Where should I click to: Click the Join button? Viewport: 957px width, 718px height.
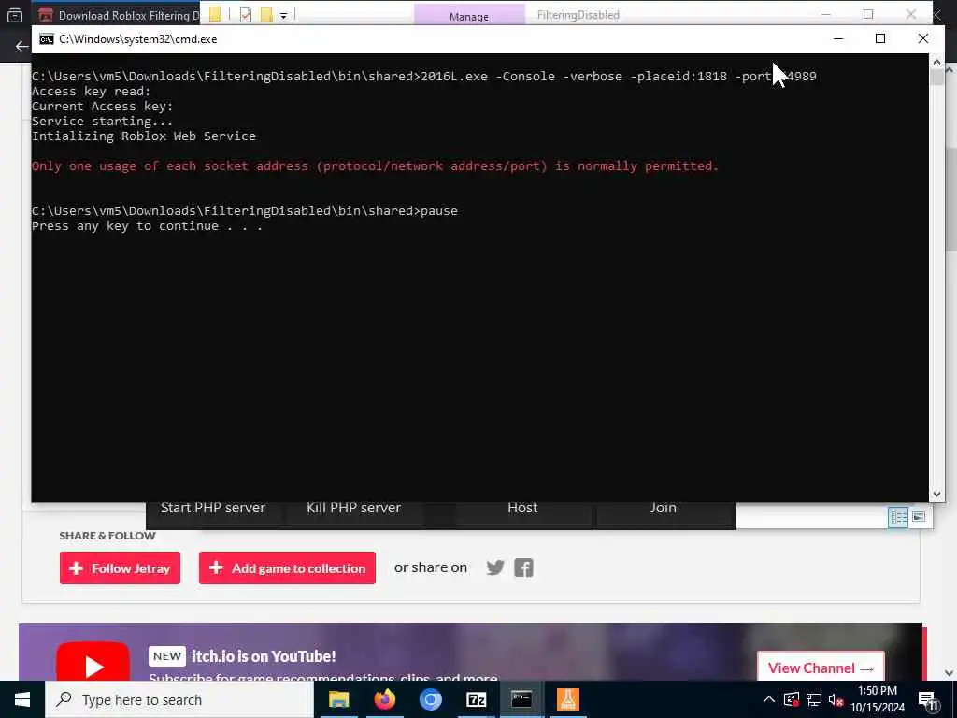click(x=664, y=508)
